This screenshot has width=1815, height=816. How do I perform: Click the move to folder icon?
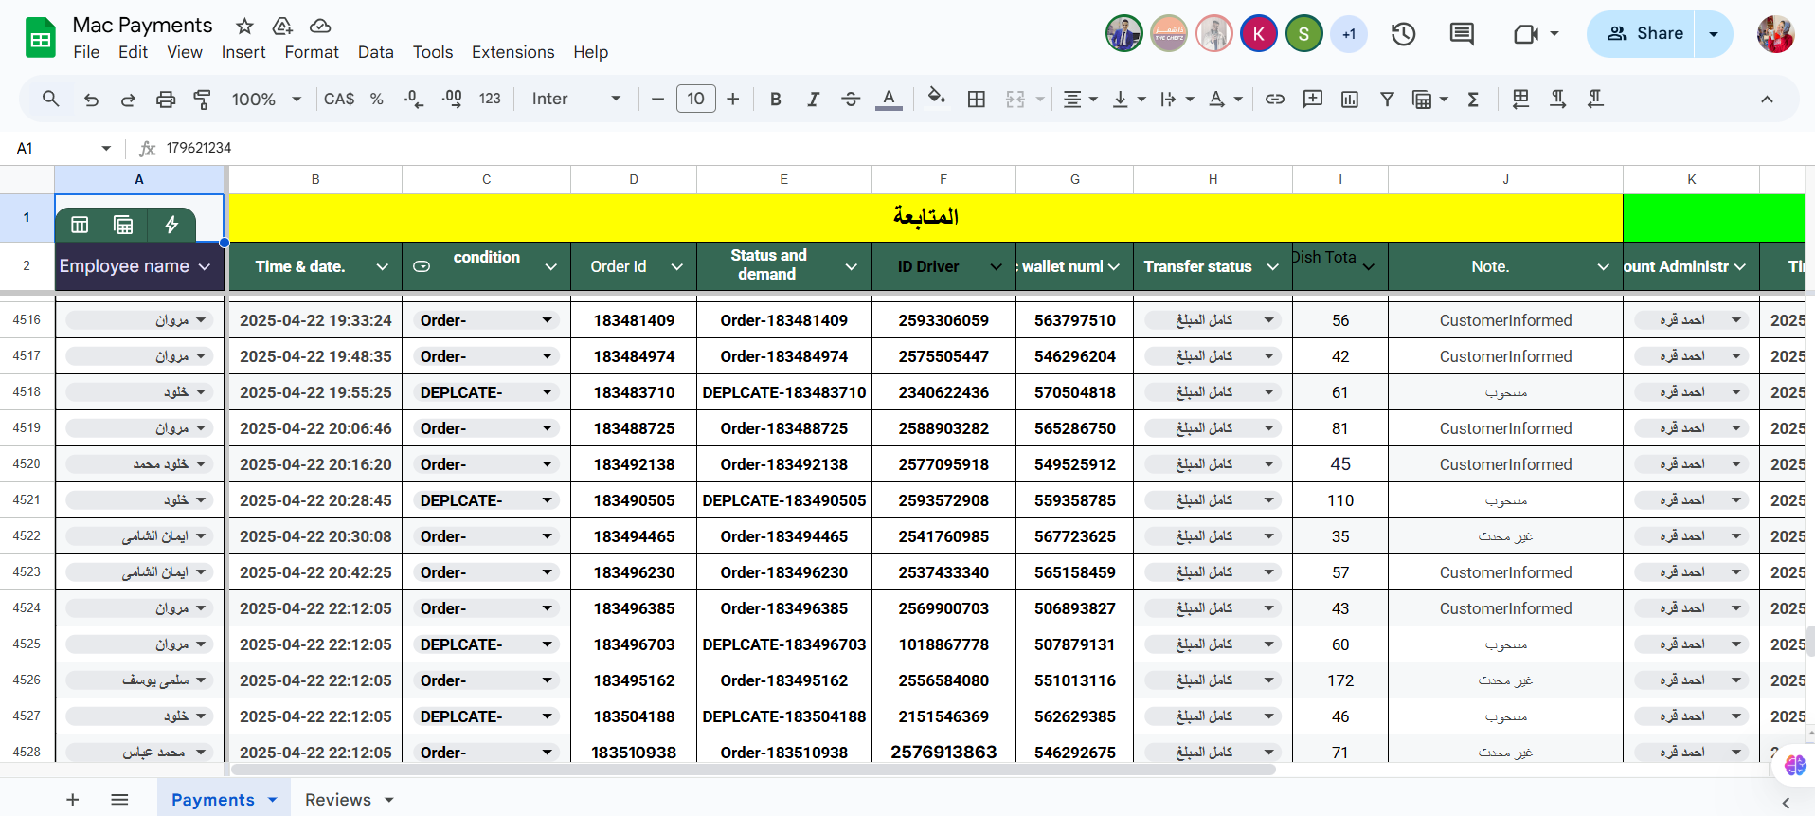(282, 26)
